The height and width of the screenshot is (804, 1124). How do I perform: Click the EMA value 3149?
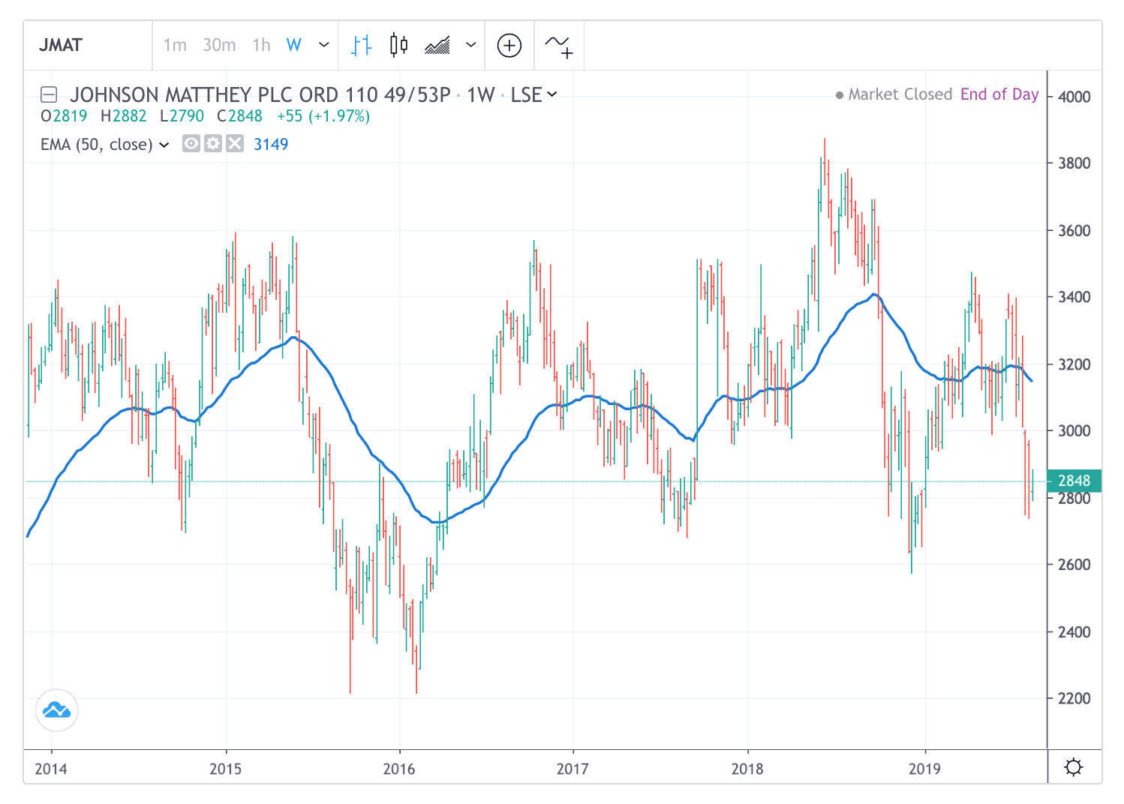pos(271,145)
